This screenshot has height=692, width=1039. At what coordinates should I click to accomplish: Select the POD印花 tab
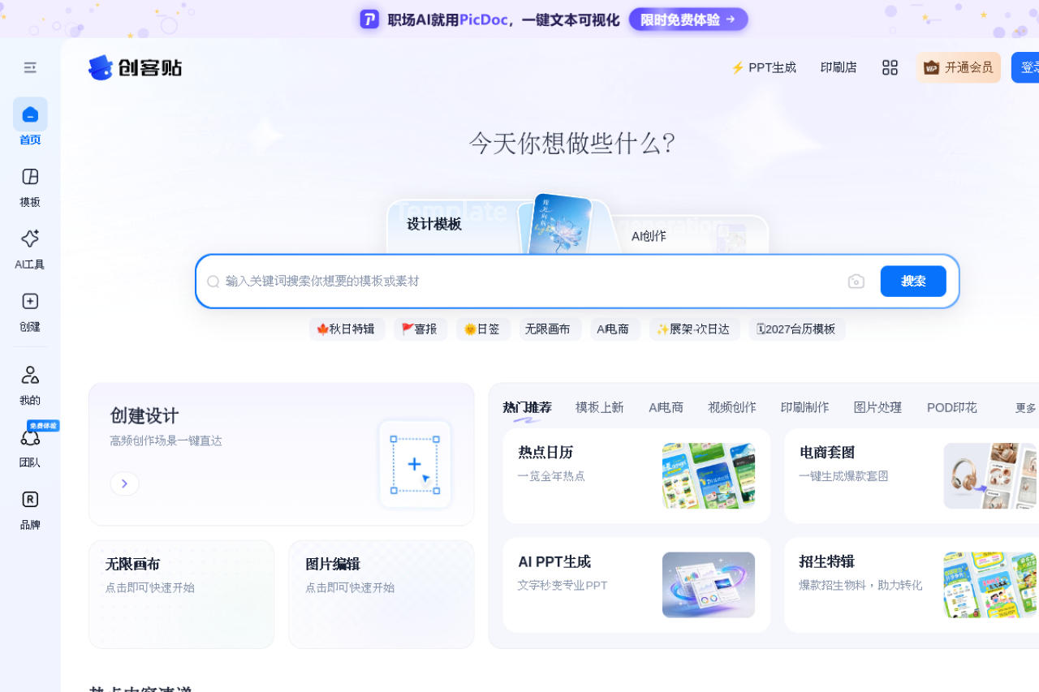click(952, 407)
